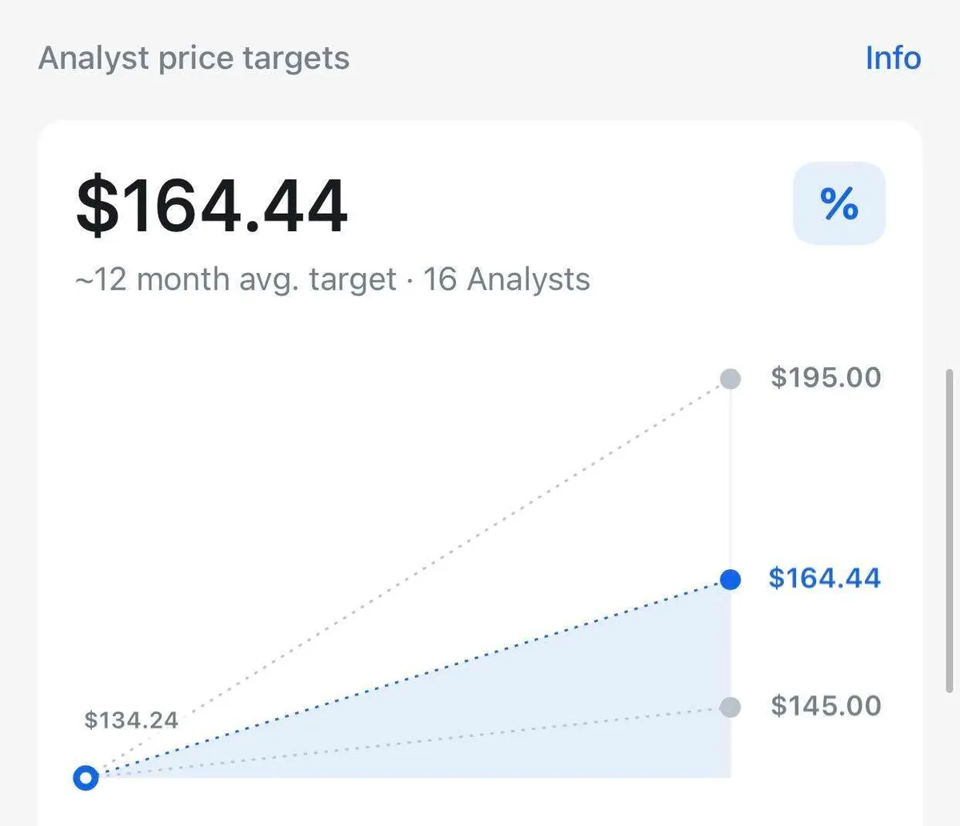Click the blue average target dot
This screenshot has width=960, height=826.
(730, 579)
